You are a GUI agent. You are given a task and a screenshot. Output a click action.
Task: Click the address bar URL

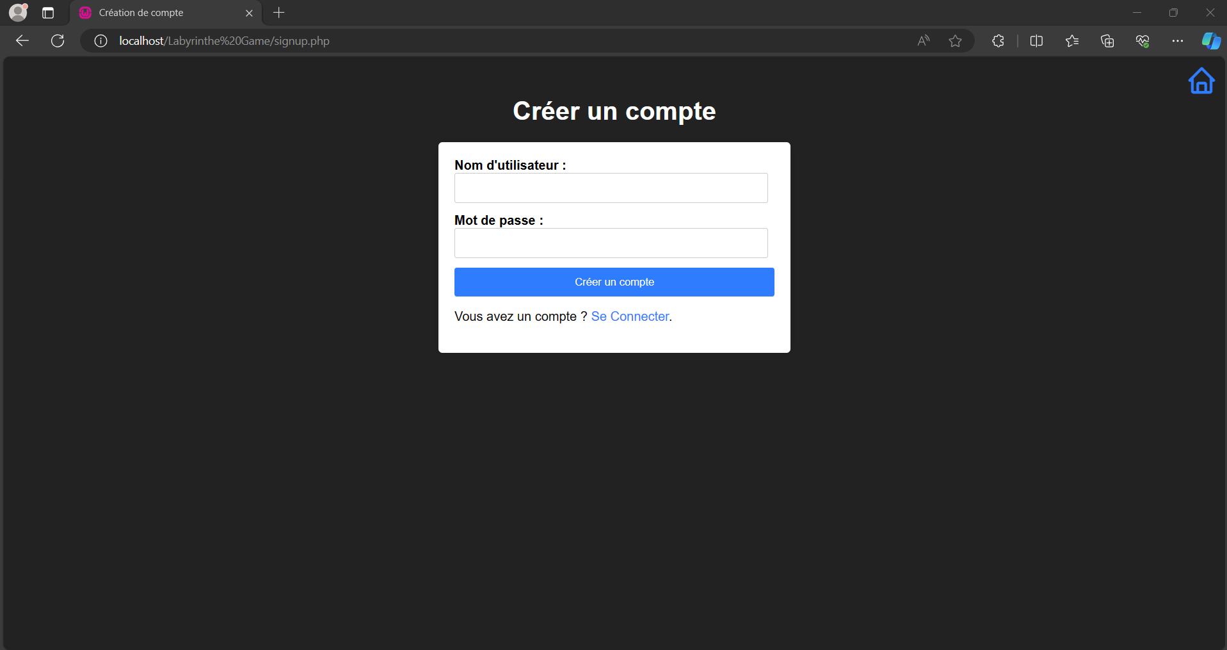pos(224,41)
